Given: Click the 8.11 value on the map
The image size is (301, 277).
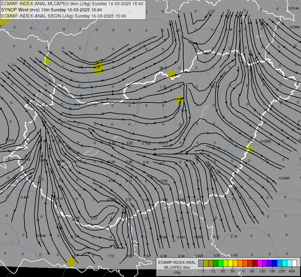Looking at the screenshot, I should [x=129, y=181].
